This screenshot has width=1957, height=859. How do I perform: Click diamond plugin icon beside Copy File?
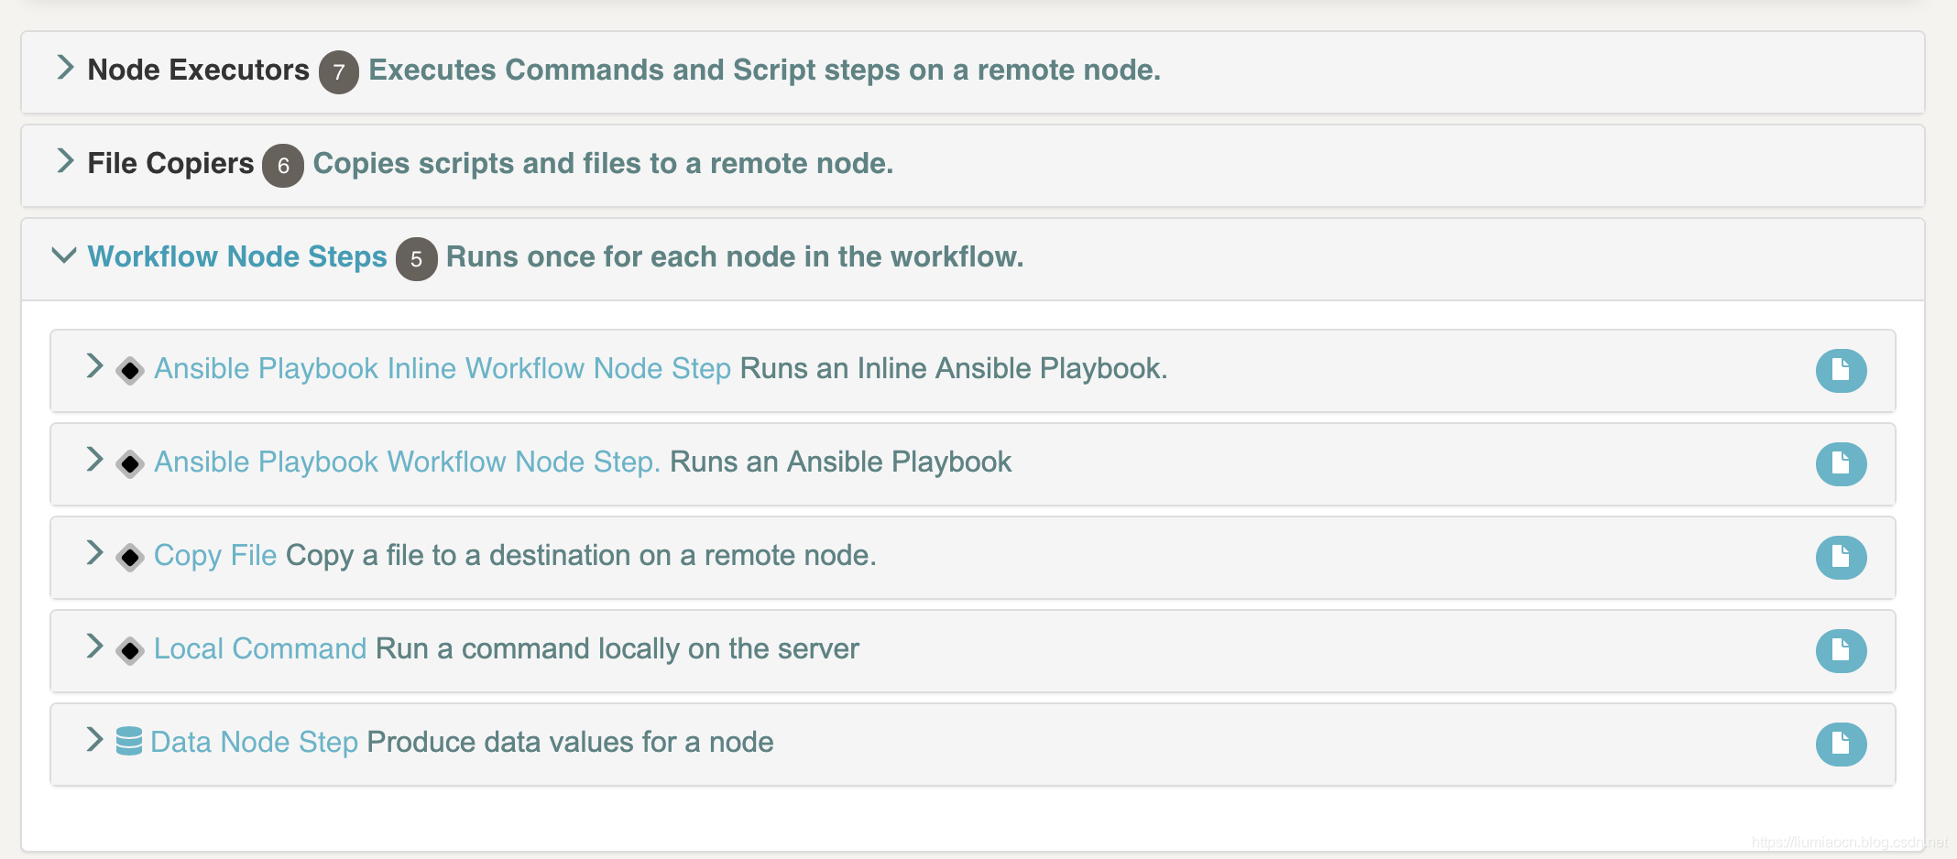(x=130, y=558)
